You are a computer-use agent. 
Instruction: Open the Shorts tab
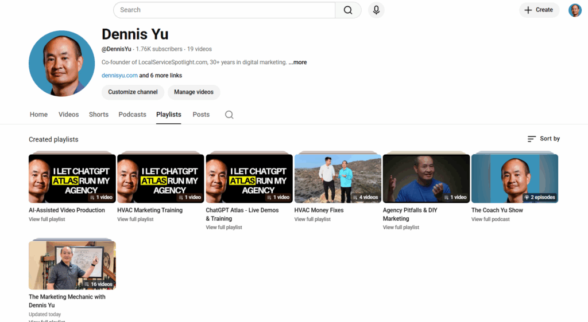(x=99, y=115)
